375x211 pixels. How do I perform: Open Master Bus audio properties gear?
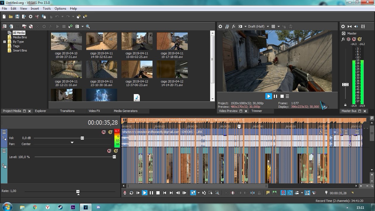click(343, 26)
